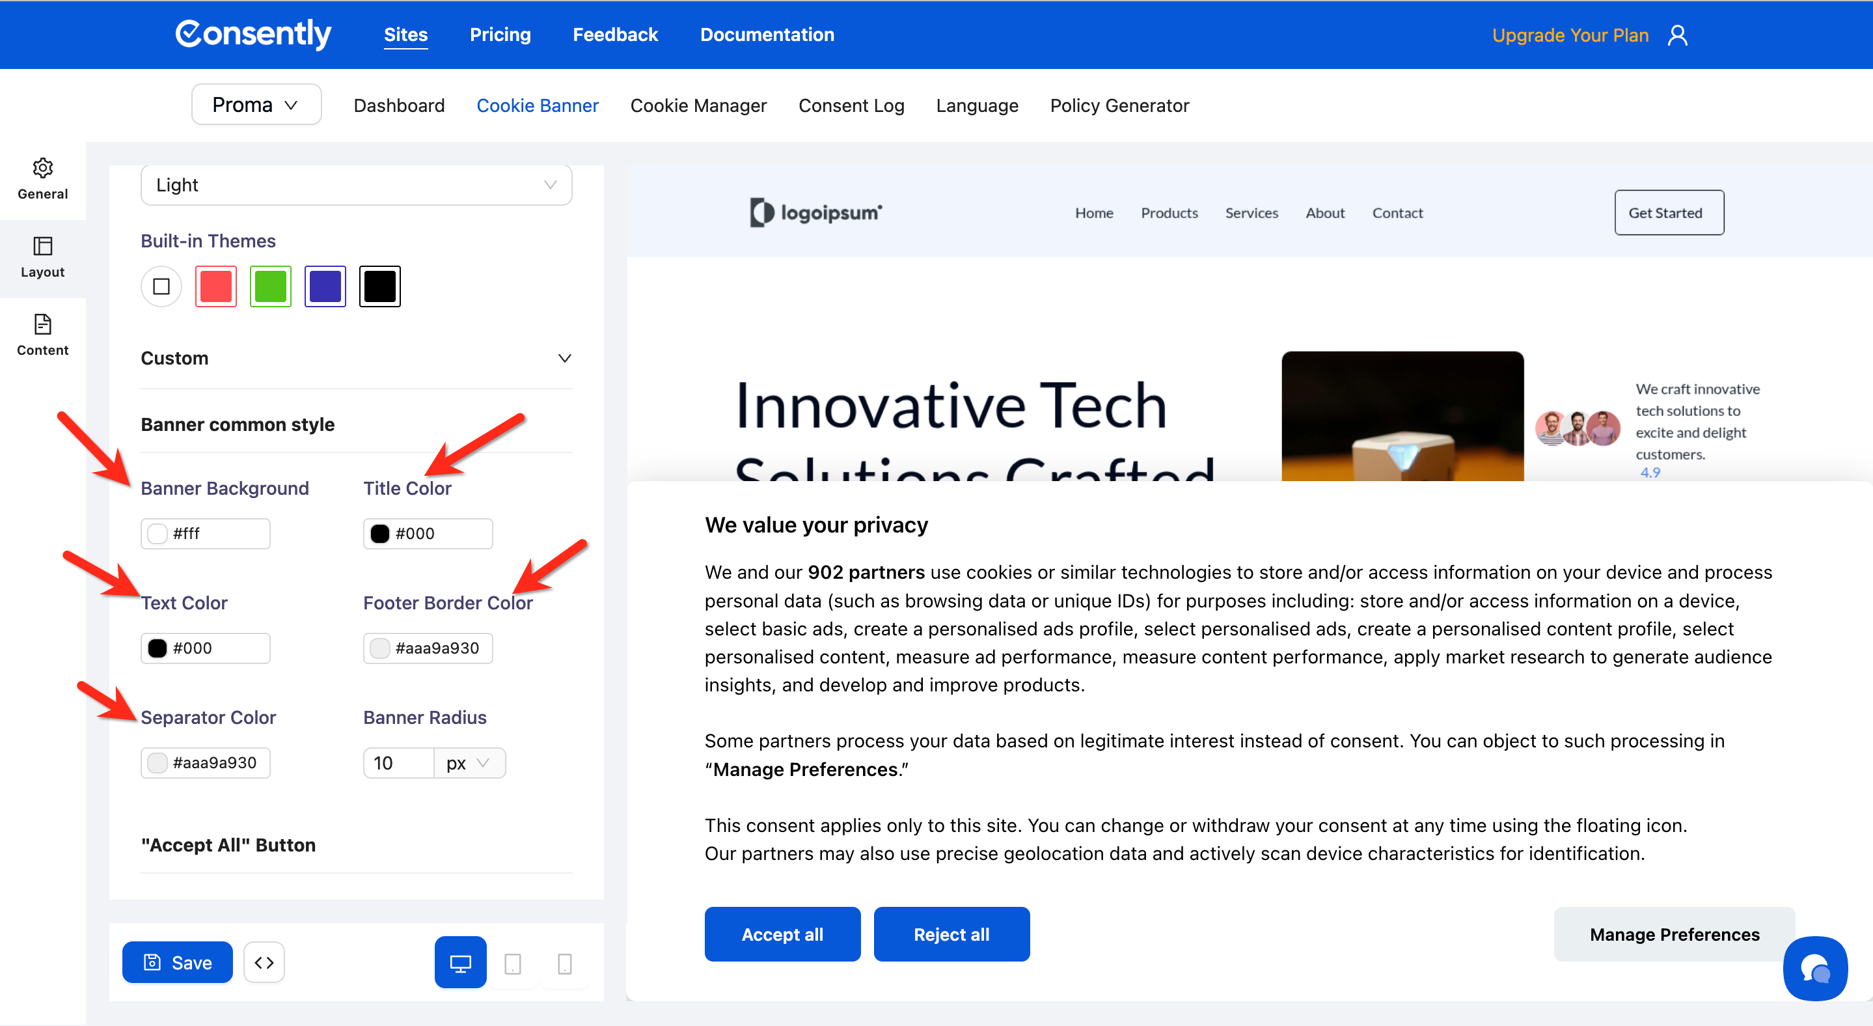The image size is (1873, 1026).
Task: Switch to desktop preview icon
Action: tap(460, 963)
